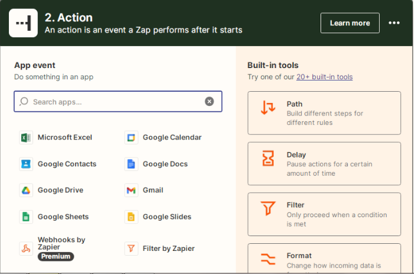Image resolution: width=414 pixels, height=274 pixels.
Task: Select the Google Slides app icon
Action: (x=131, y=217)
